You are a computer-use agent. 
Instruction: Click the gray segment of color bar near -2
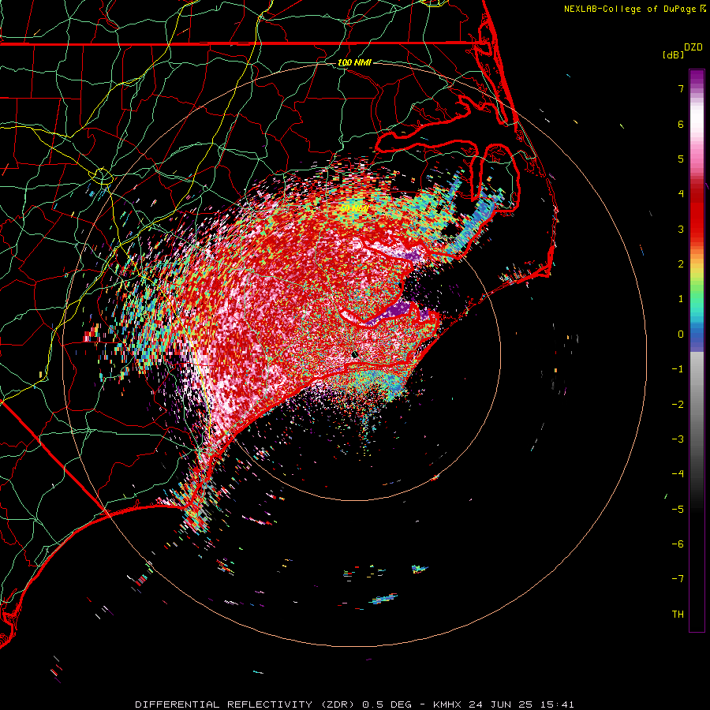pyautogui.click(x=697, y=403)
